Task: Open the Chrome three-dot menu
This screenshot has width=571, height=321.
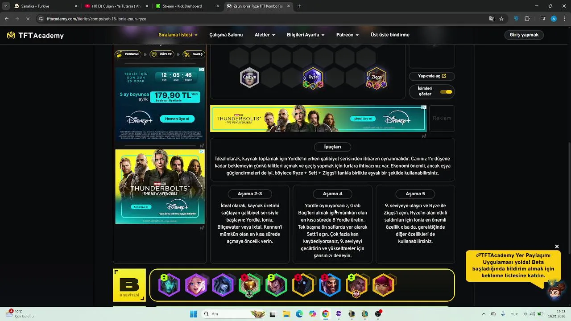Action: point(564,19)
